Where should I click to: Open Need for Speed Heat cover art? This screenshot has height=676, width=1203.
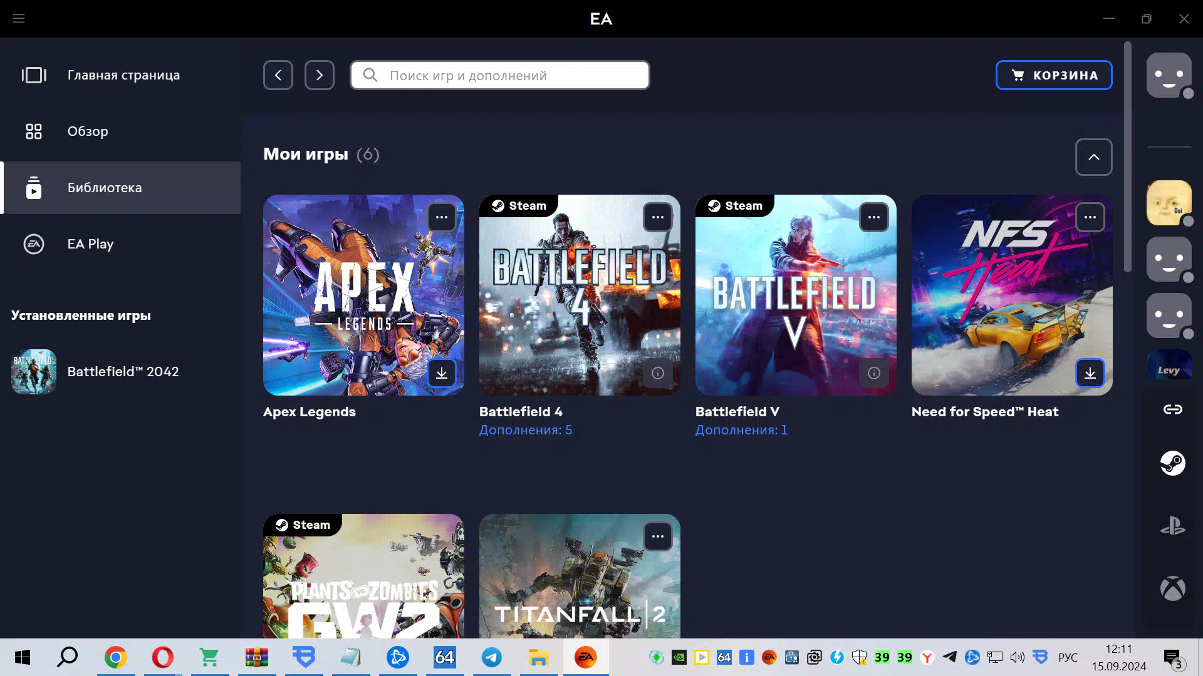[x=1012, y=295]
